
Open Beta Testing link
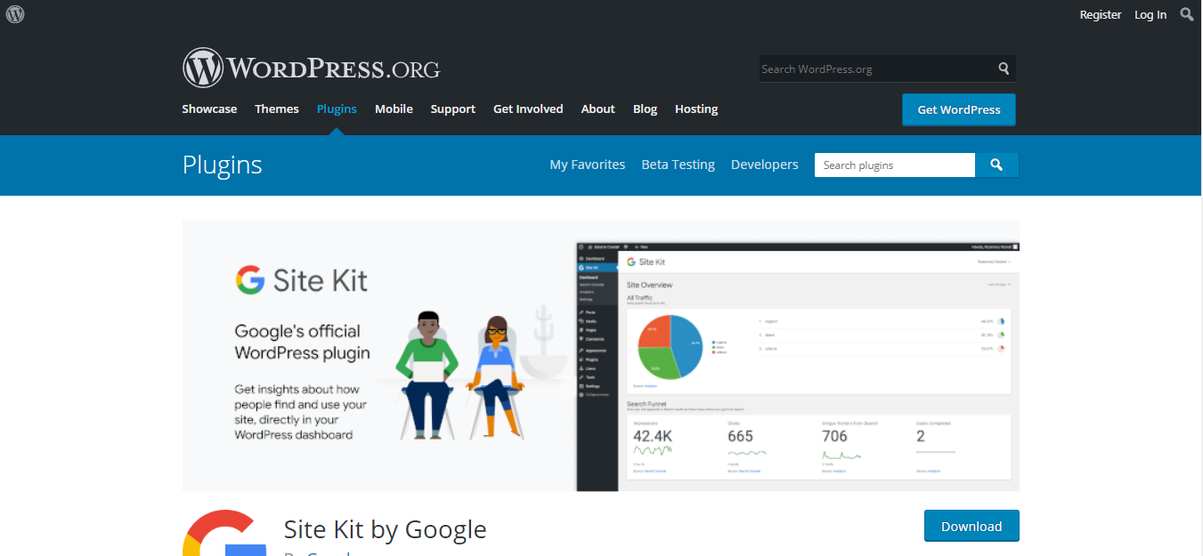coord(679,165)
